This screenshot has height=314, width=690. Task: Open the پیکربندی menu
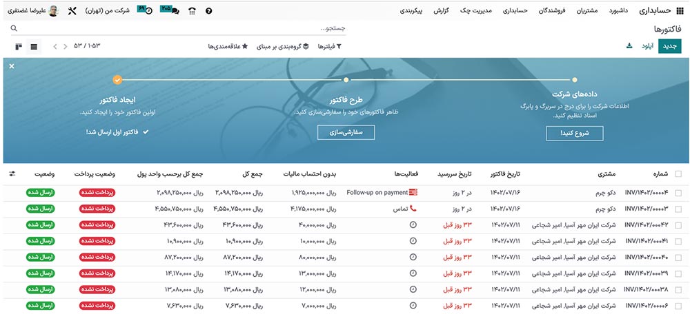tap(411, 11)
